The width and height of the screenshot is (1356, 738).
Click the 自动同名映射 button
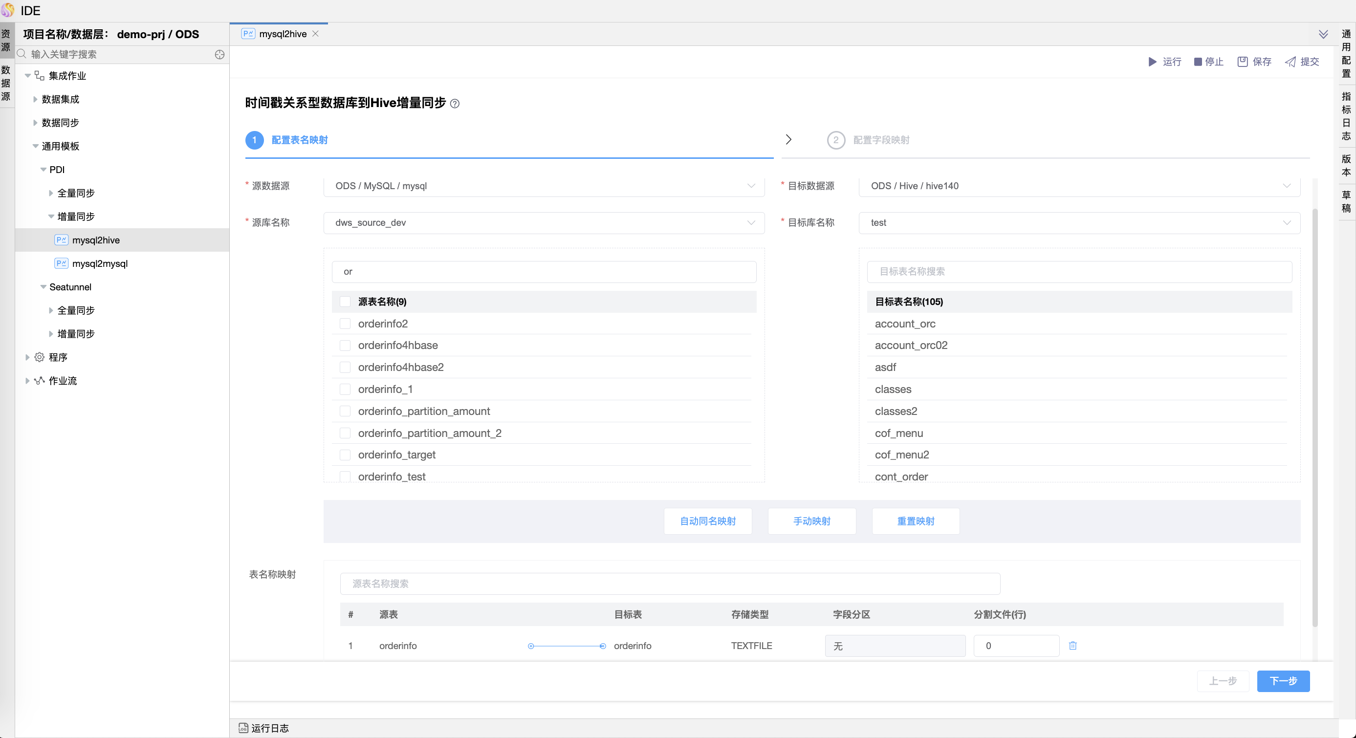[707, 521]
